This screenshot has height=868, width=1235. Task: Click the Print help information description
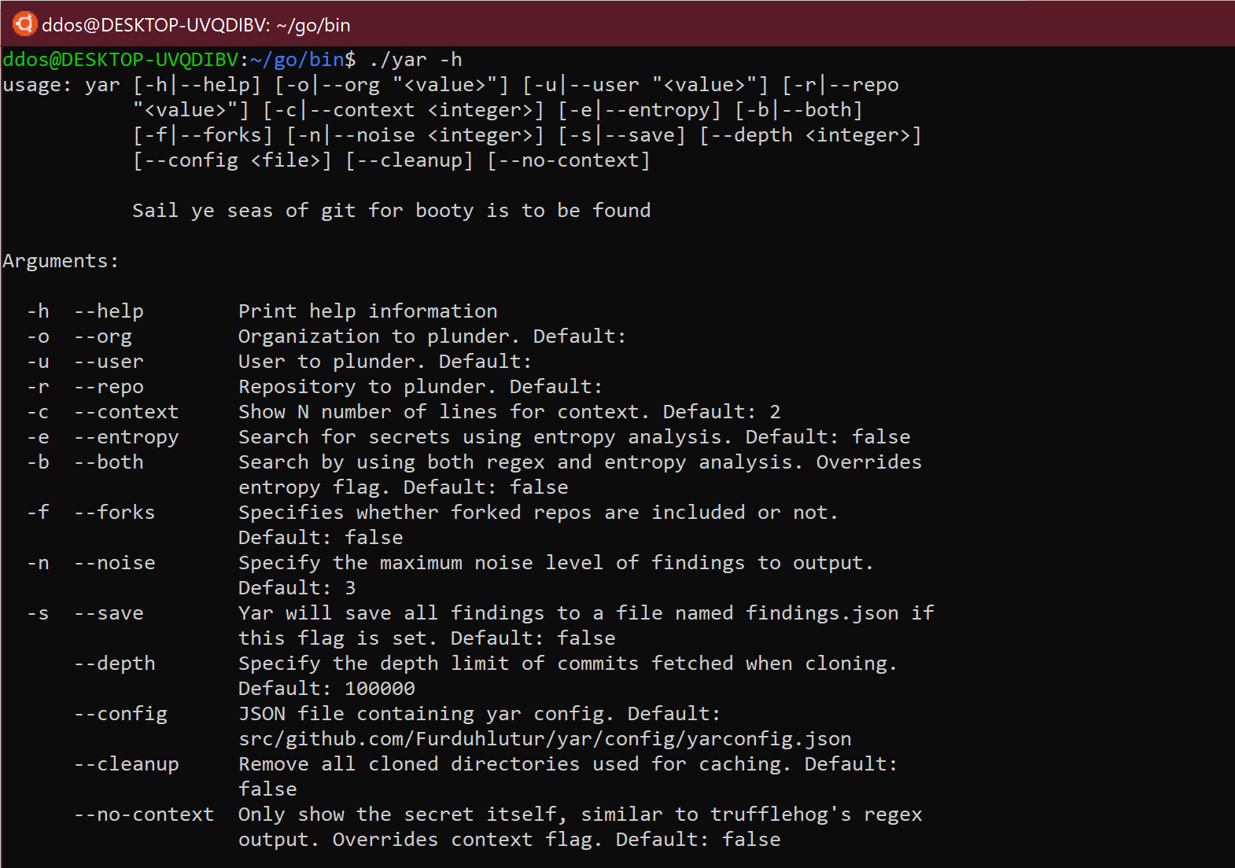367,311
